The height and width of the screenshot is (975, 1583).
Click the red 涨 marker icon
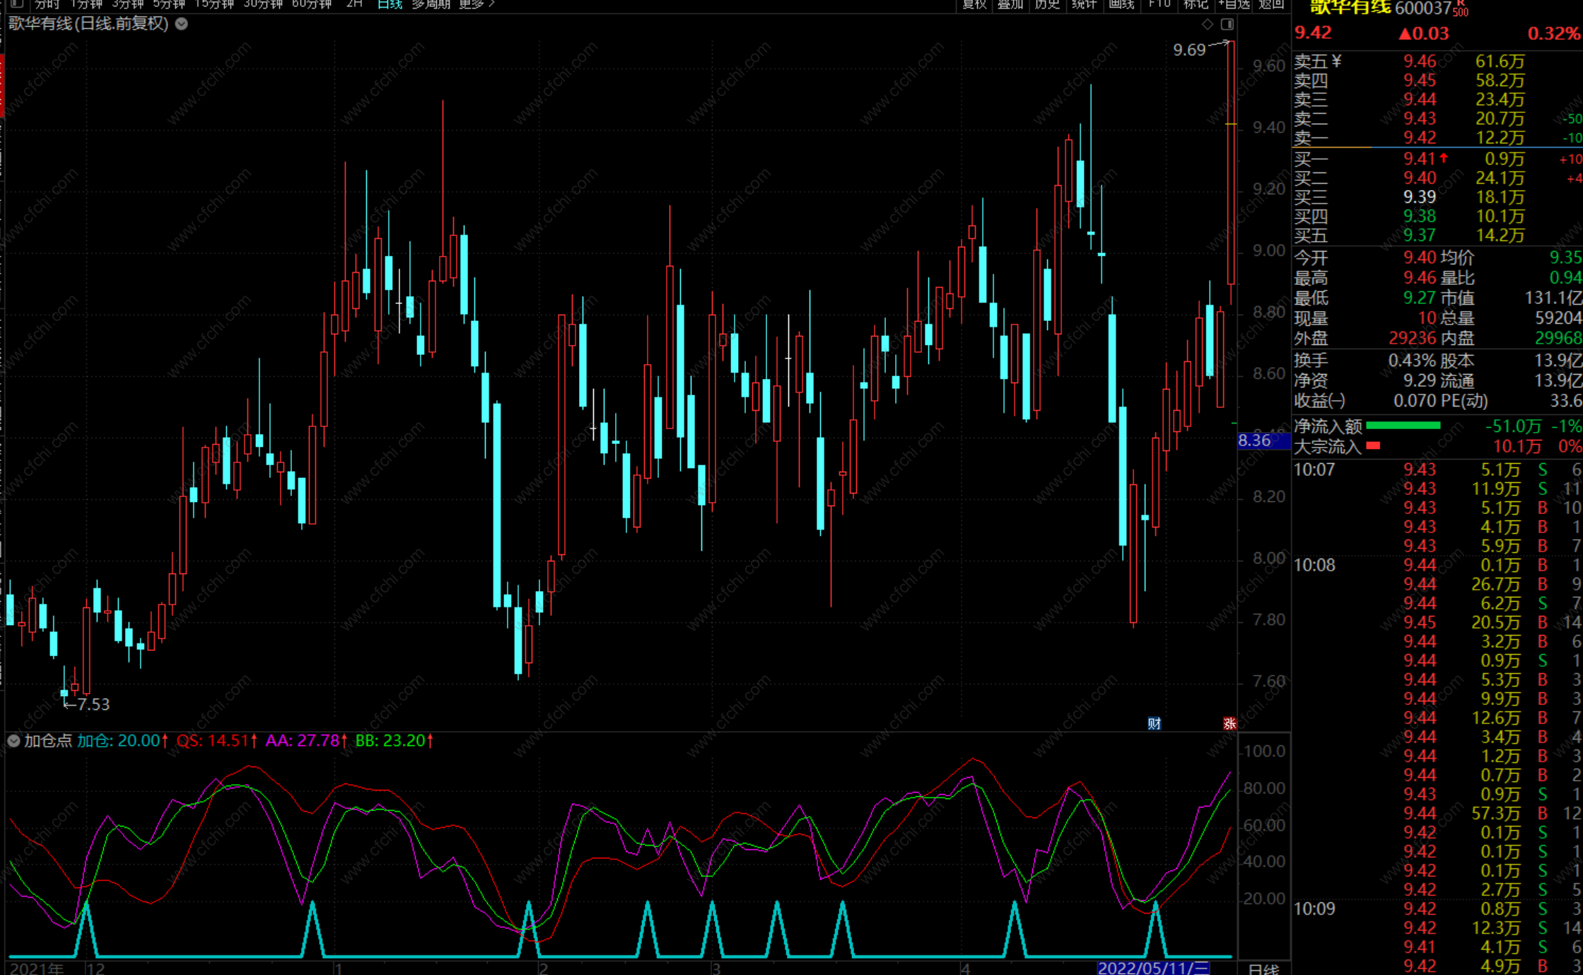click(1229, 723)
